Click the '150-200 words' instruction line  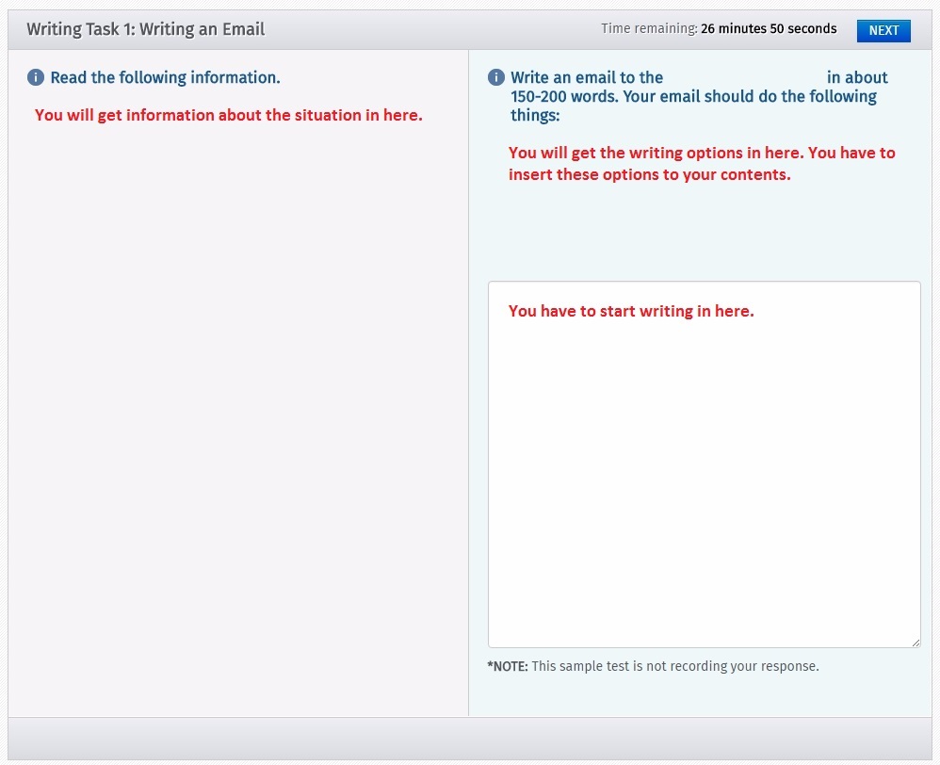coord(693,96)
